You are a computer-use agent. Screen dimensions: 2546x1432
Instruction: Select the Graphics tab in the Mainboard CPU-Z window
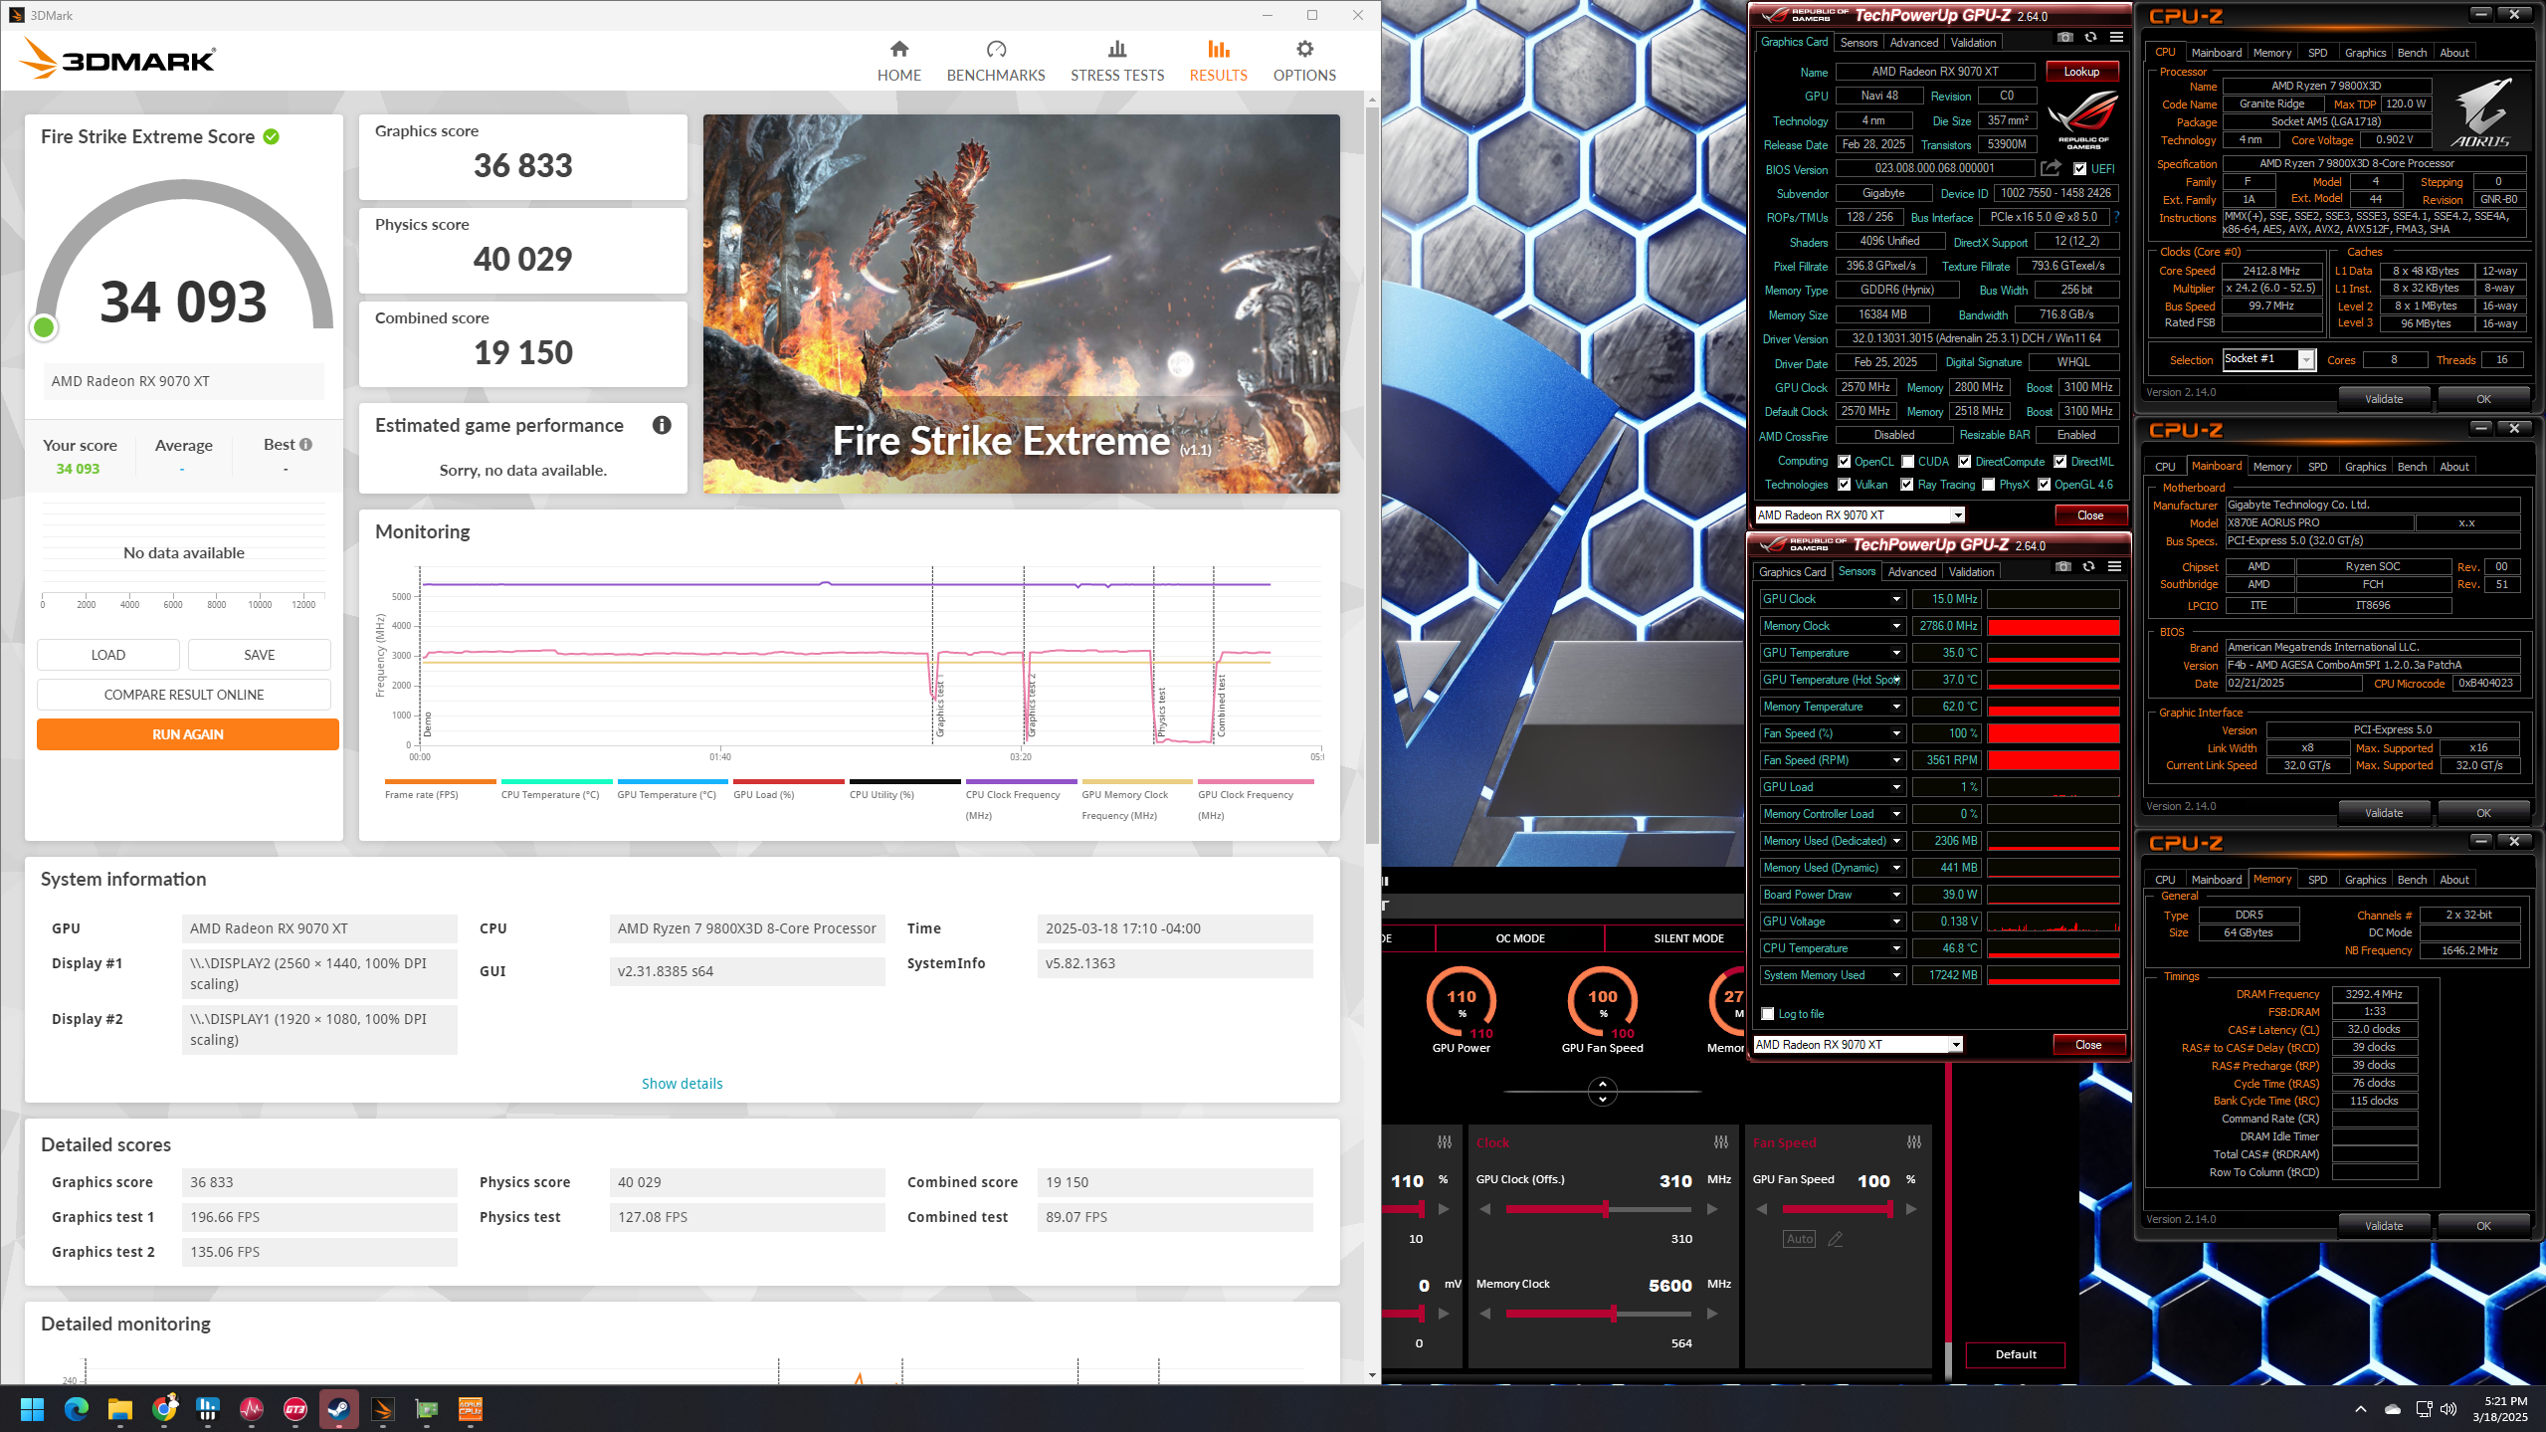click(x=2364, y=467)
